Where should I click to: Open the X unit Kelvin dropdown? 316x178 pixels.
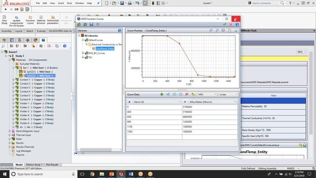[157, 102]
